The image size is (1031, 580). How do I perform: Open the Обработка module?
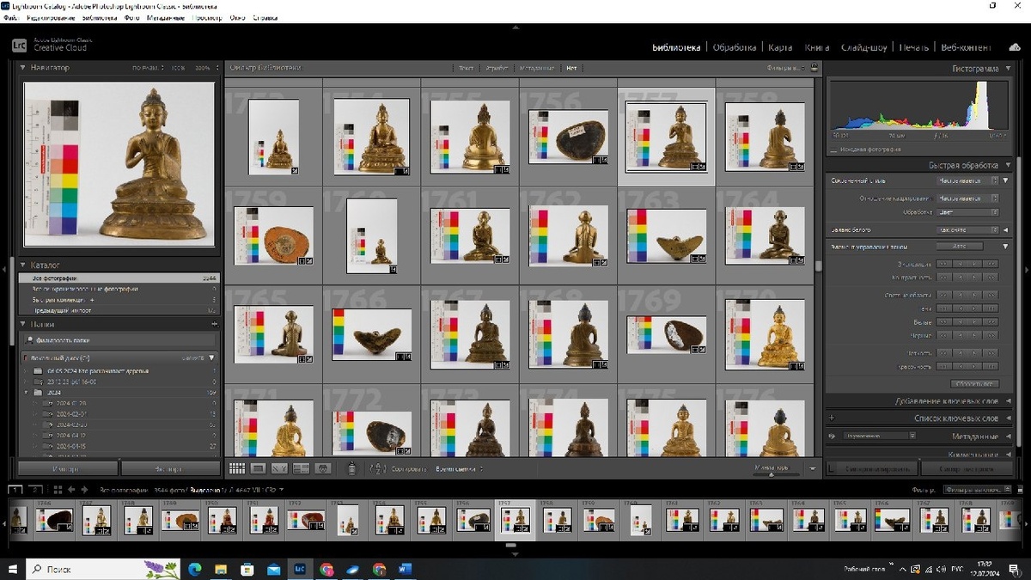pos(735,47)
